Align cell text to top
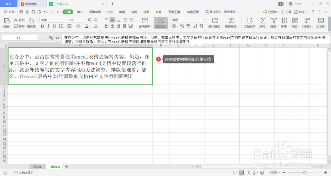 [106, 20]
